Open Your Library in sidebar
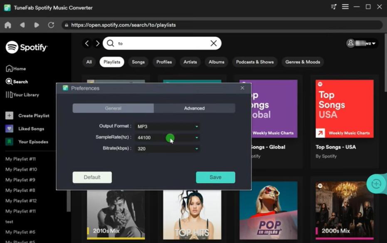This screenshot has height=243, width=387. (22, 94)
